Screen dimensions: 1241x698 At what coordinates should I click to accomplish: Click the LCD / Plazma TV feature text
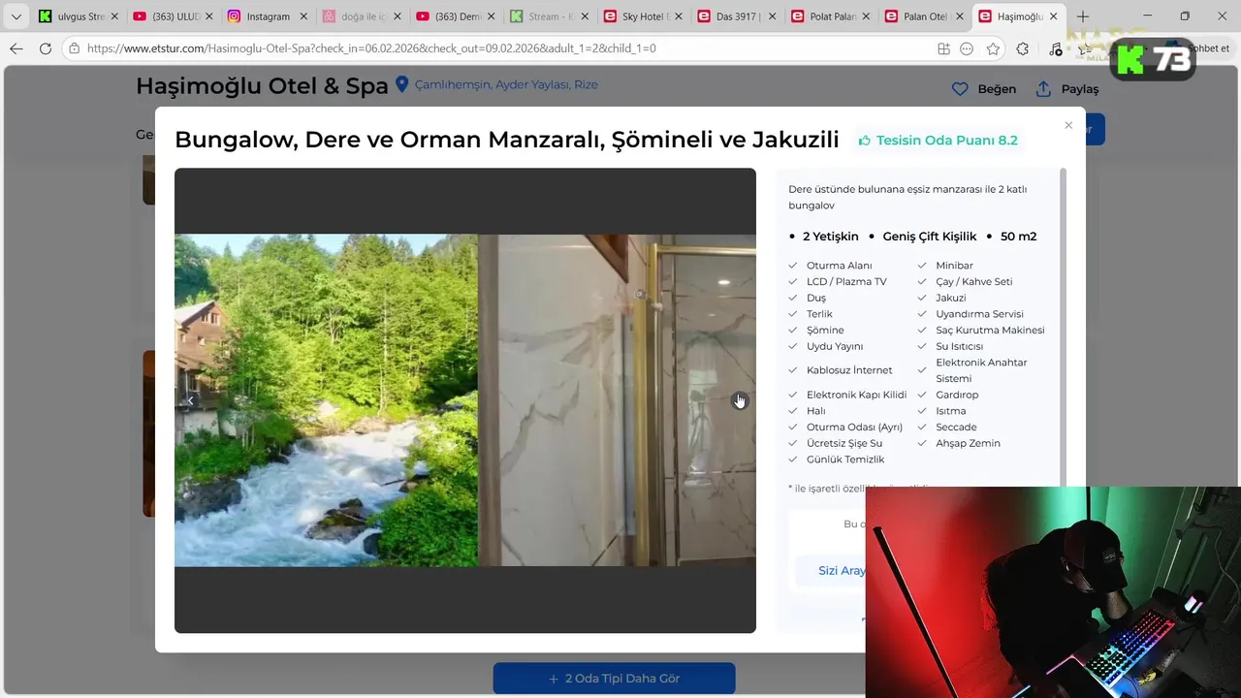coord(846,282)
